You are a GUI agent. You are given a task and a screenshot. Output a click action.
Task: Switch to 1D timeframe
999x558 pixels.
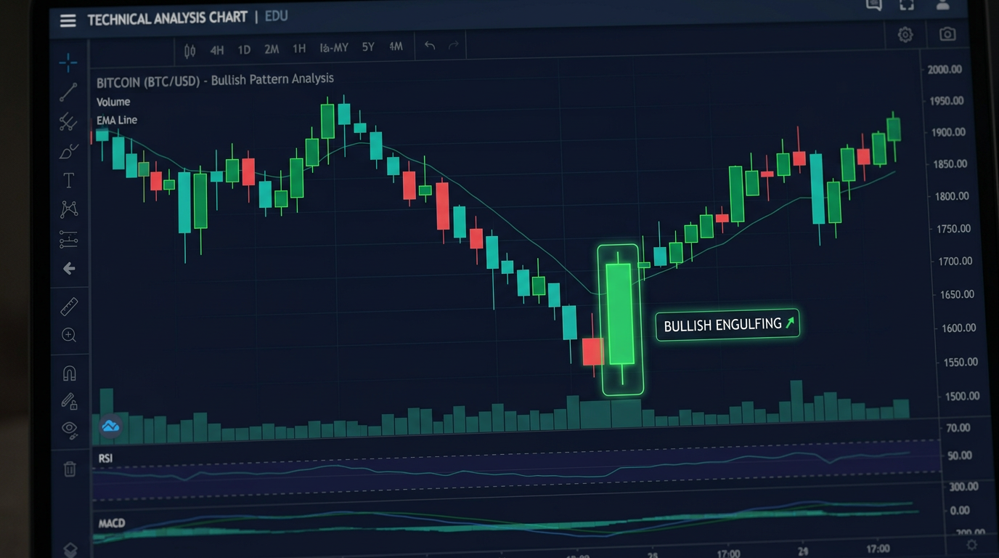[x=244, y=50]
